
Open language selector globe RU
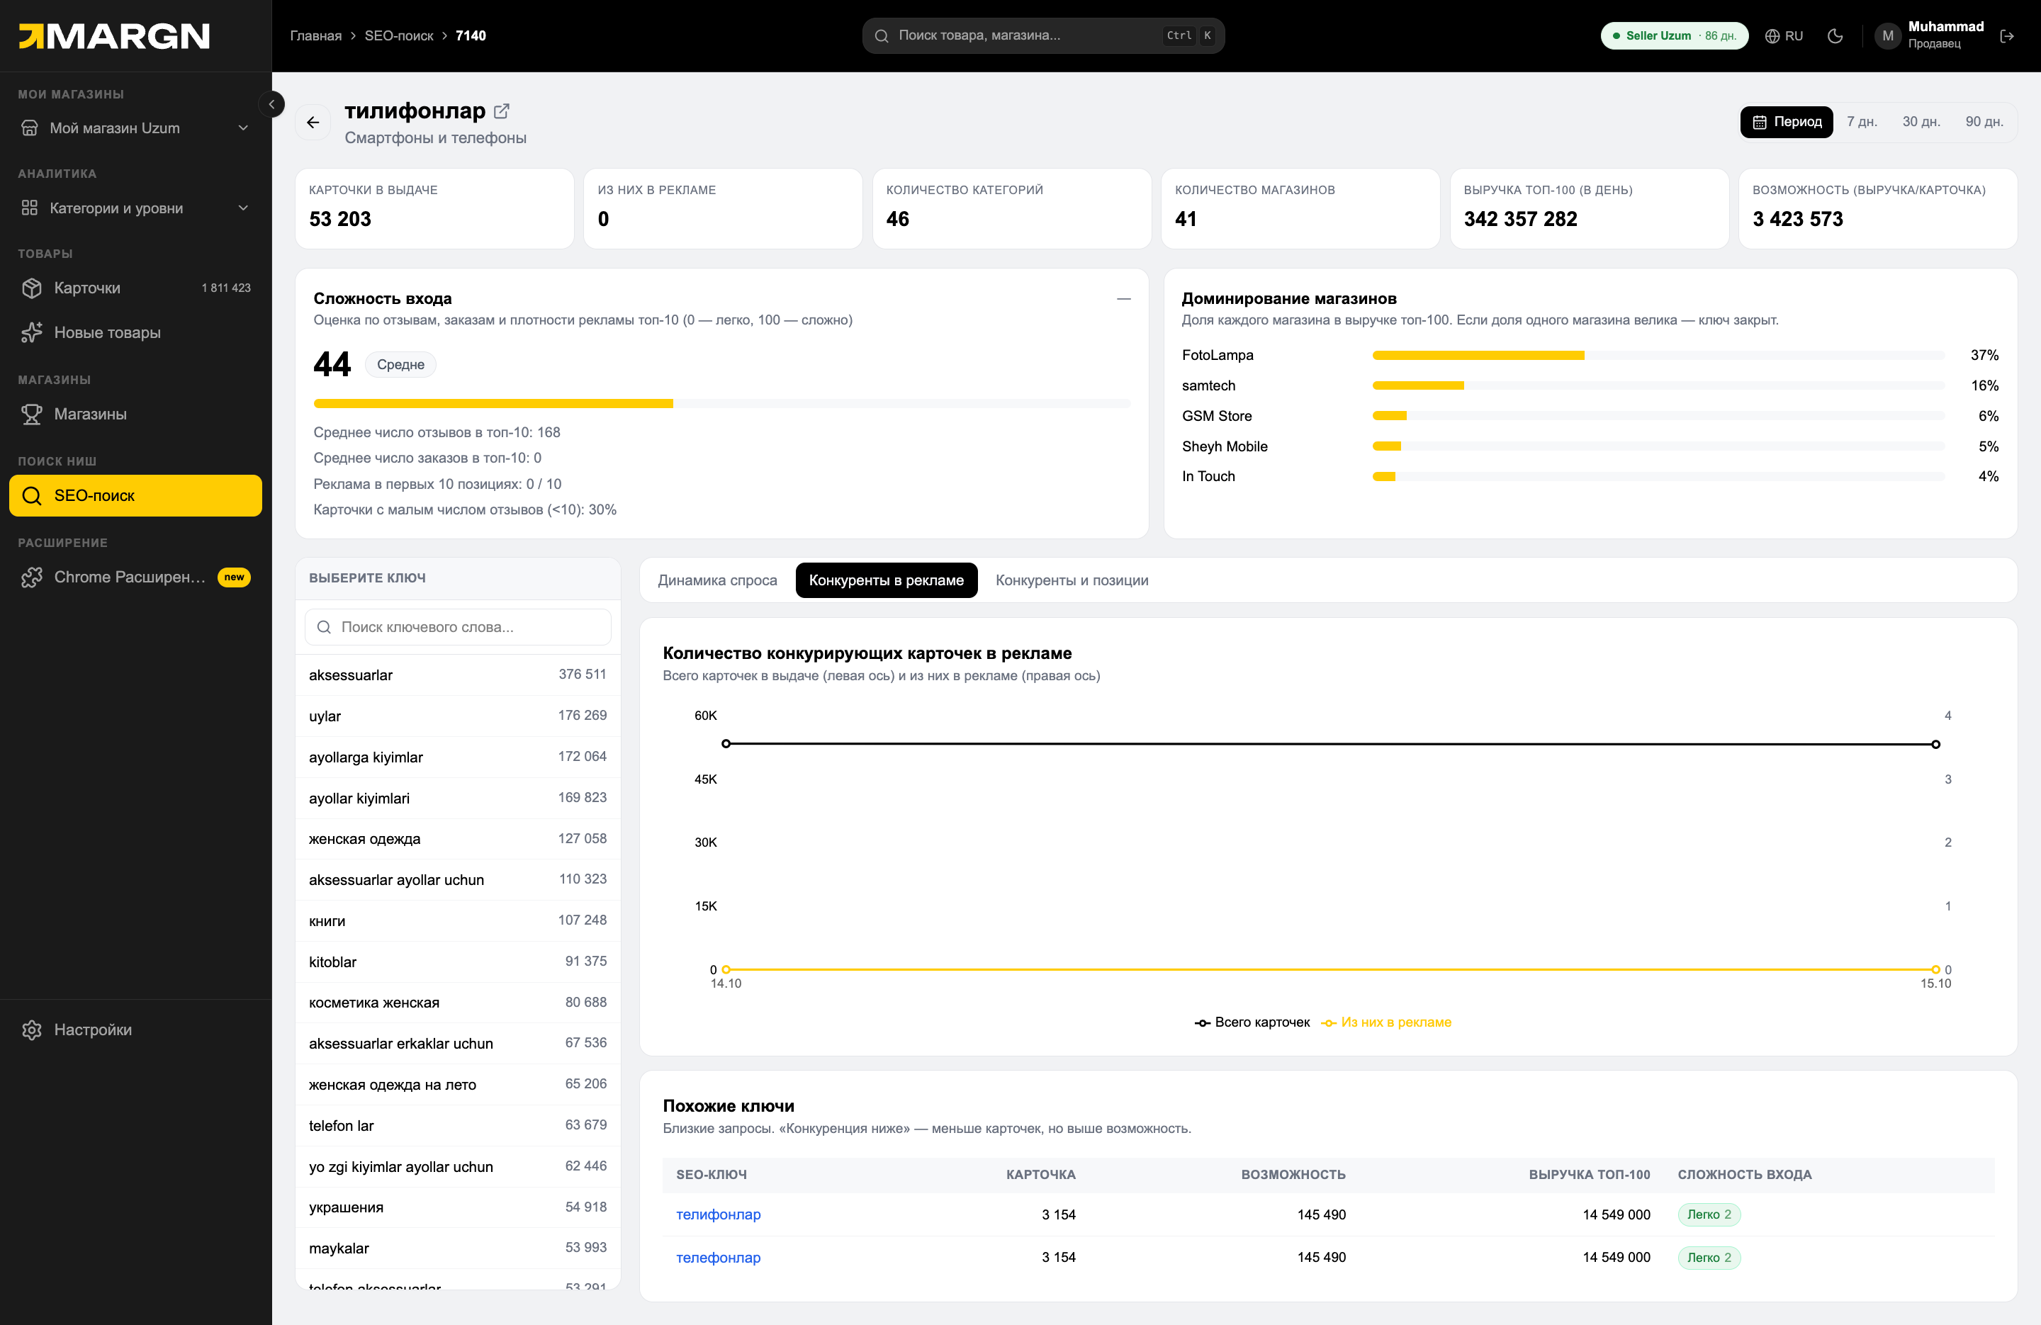click(x=1784, y=36)
